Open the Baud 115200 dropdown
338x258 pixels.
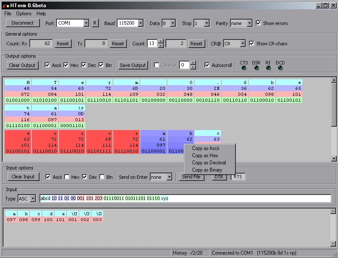140,23
